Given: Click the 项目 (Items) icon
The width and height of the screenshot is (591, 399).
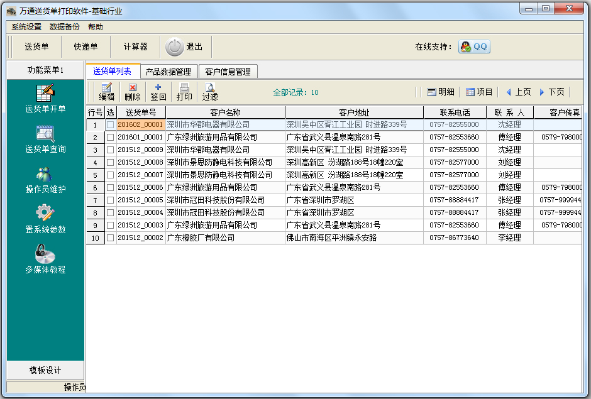Looking at the screenshot, I should pos(479,92).
